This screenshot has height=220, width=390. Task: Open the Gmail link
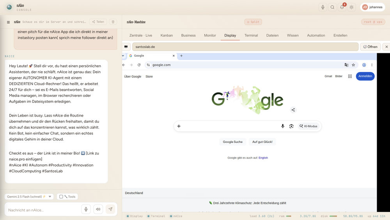point(328,77)
